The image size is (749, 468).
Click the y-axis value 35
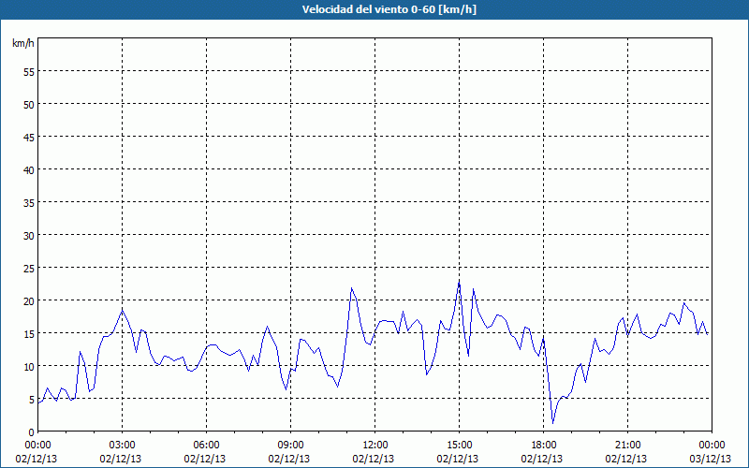pos(29,202)
